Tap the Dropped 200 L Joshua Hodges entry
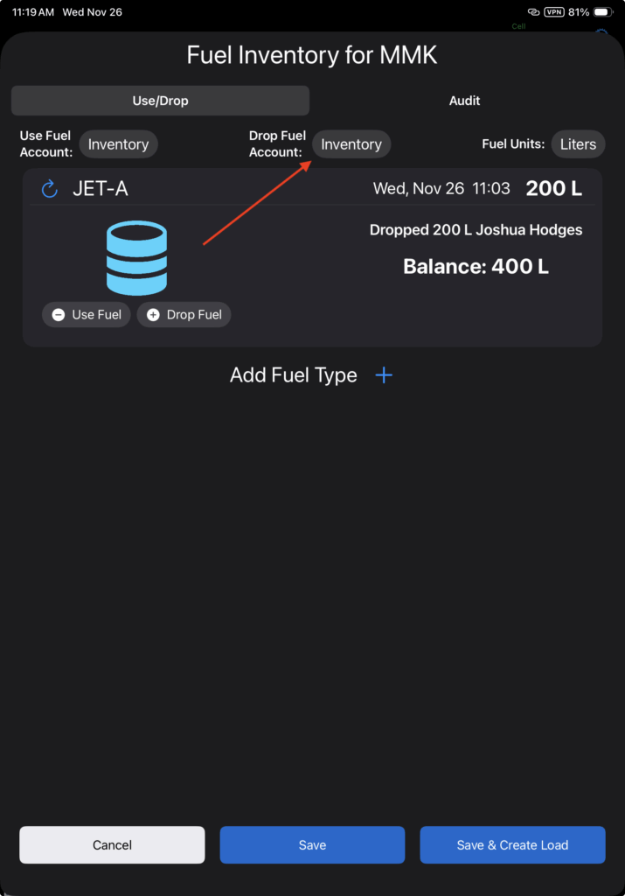The width and height of the screenshot is (625, 896). 476,230
